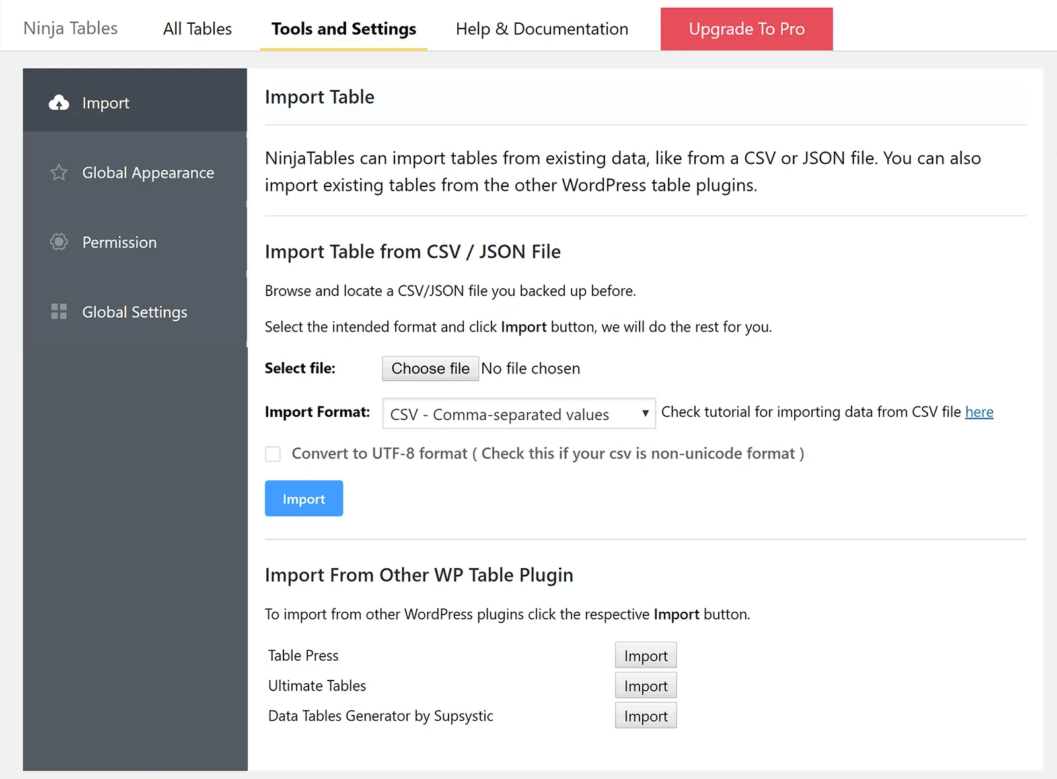Import tables from Table Press
Screen dimensions: 1057x779
[x=645, y=655]
